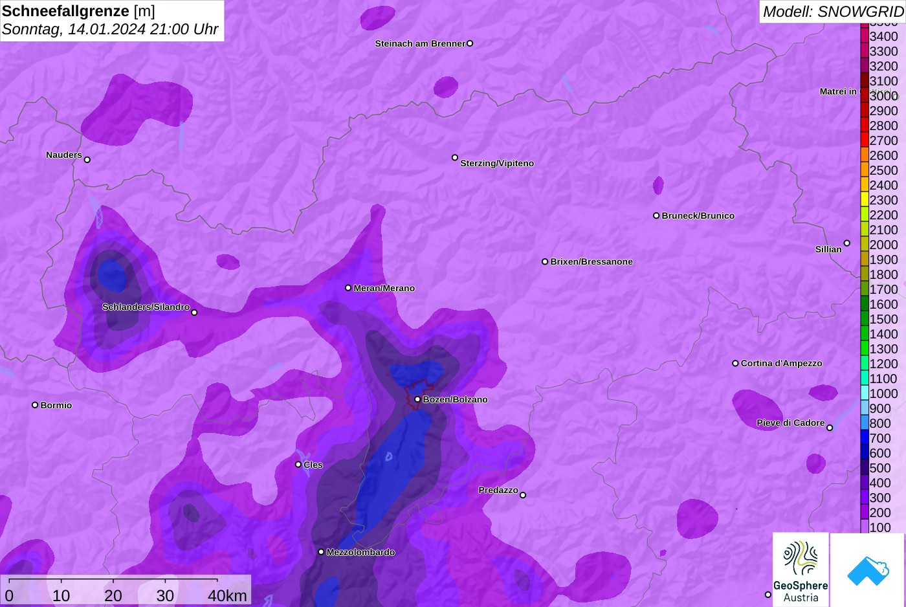Select the Sillian location marker dot

[847, 243]
